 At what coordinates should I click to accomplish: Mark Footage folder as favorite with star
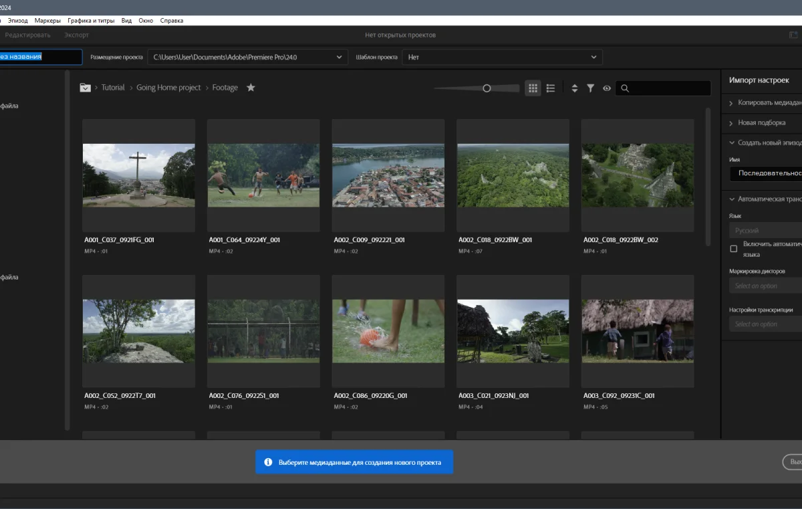[251, 88]
